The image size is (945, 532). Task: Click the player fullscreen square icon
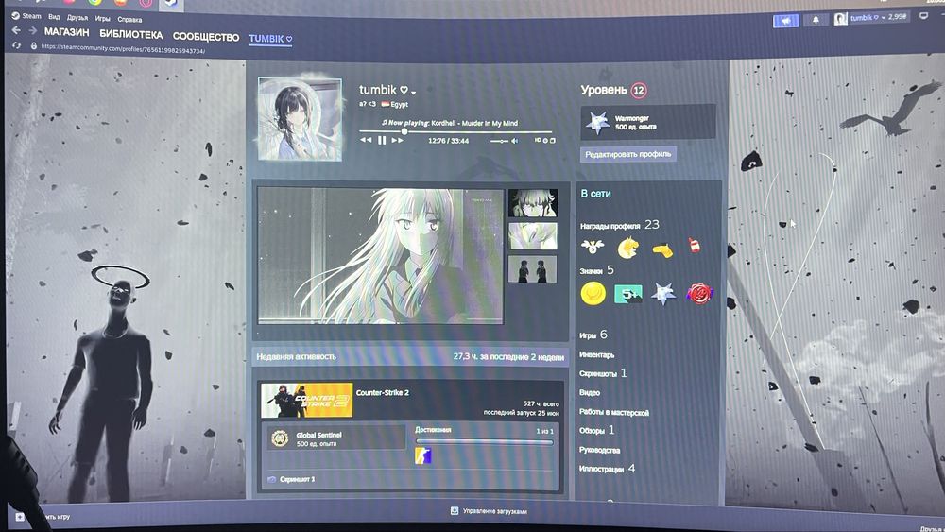point(553,141)
